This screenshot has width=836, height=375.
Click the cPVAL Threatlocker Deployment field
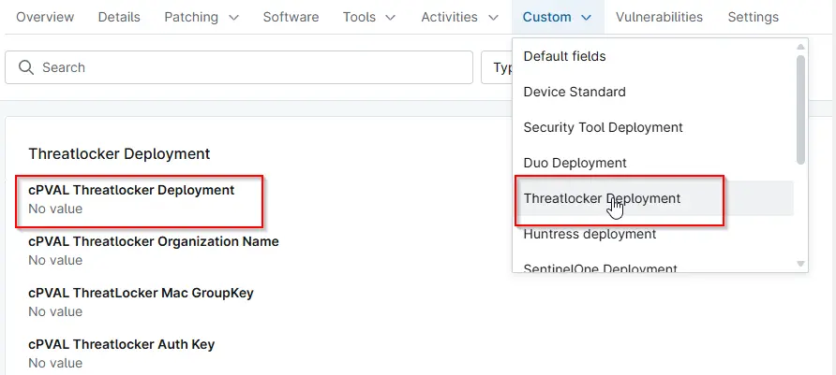pyautogui.click(x=131, y=190)
